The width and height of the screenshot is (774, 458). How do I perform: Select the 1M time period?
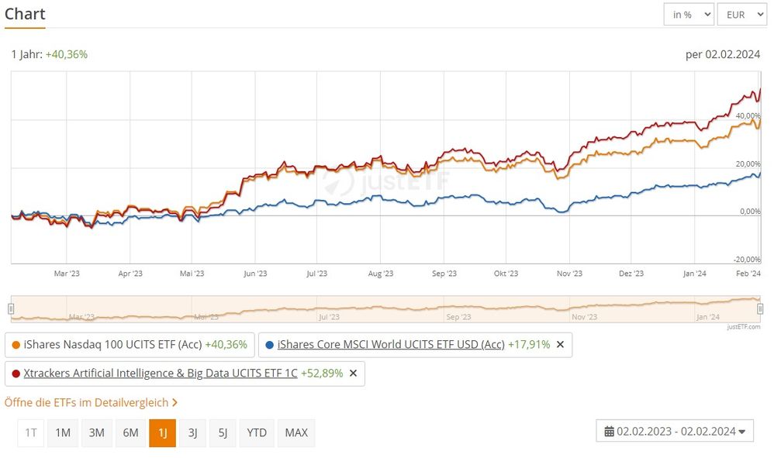63,433
